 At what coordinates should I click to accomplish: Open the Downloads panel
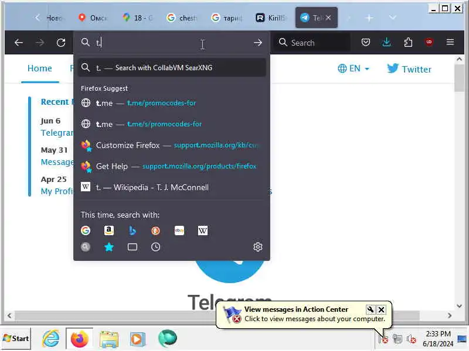pyautogui.click(x=386, y=42)
